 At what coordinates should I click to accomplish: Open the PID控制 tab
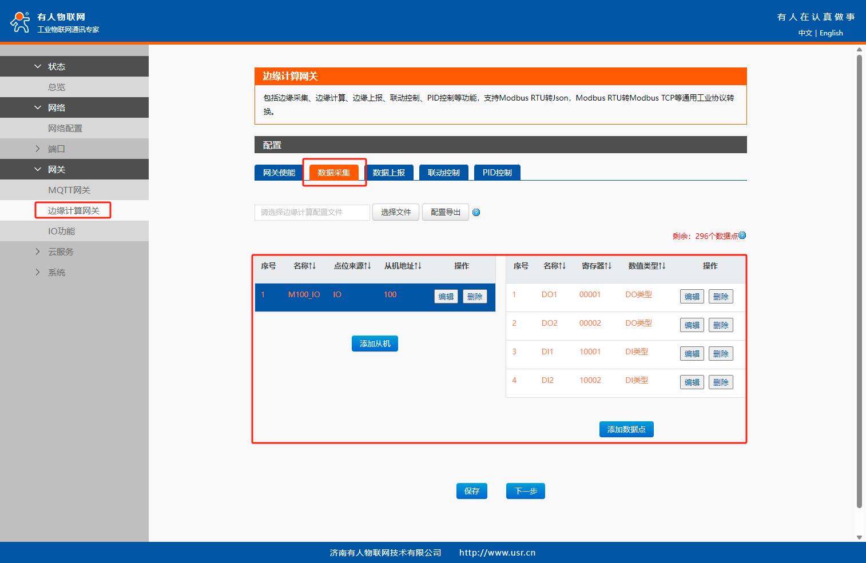coord(497,173)
